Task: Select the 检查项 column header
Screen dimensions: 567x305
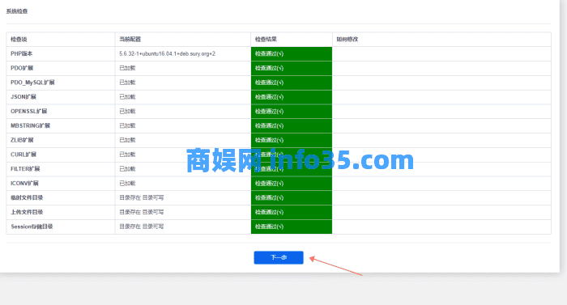Action: click(x=19, y=40)
